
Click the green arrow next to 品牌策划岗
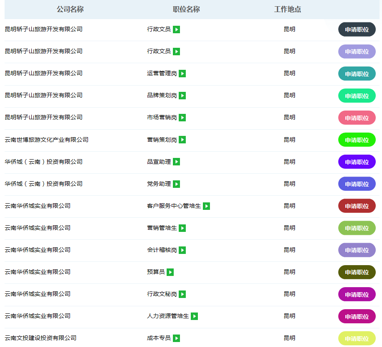point(182,96)
